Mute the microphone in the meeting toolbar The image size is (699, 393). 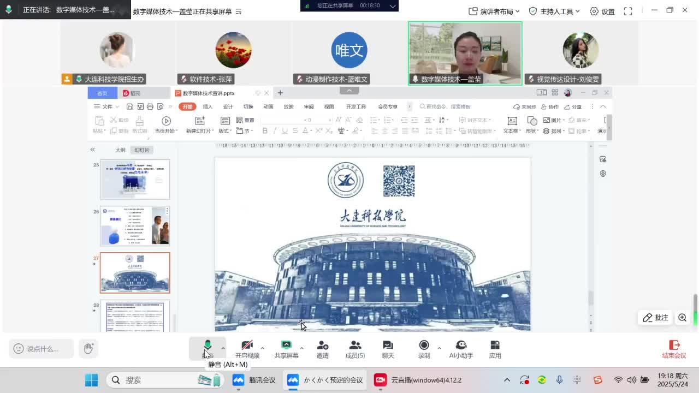[x=208, y=348]
